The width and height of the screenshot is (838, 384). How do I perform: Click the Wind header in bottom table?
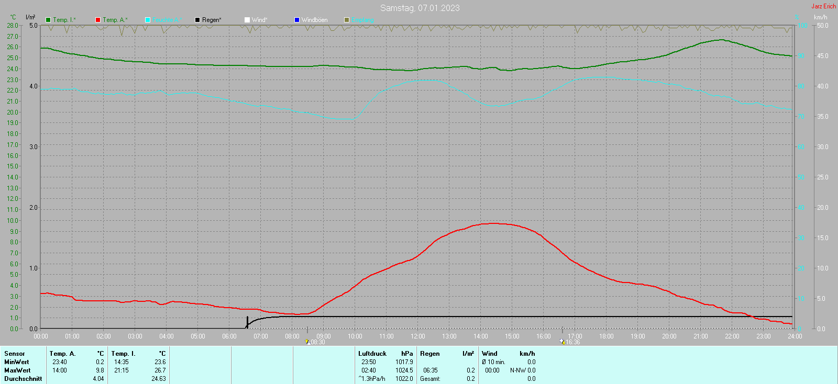[490, 354]
